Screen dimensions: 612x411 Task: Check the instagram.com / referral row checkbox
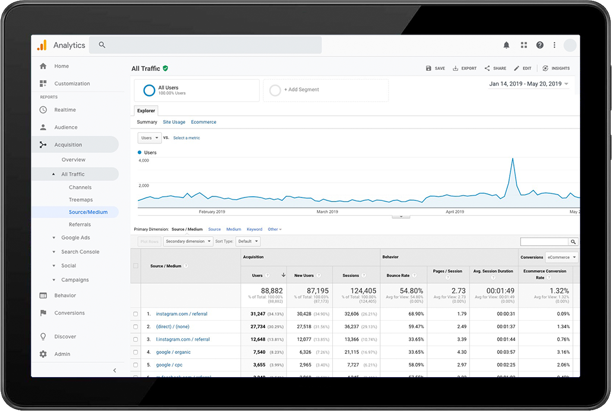(135, 313)
